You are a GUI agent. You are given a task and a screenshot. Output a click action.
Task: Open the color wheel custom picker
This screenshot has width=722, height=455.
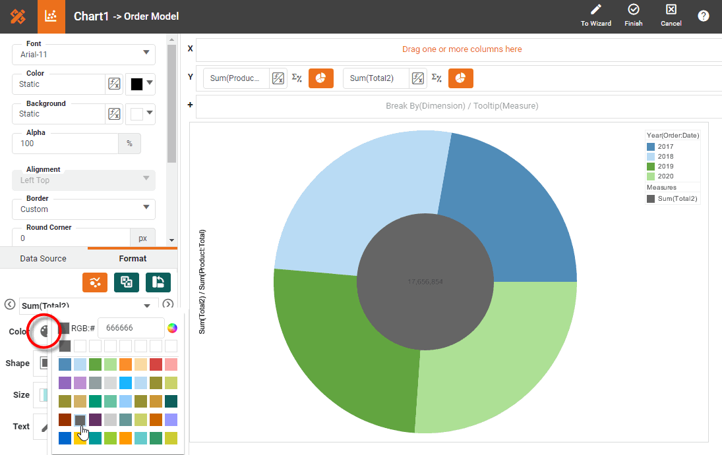(172, 328)
